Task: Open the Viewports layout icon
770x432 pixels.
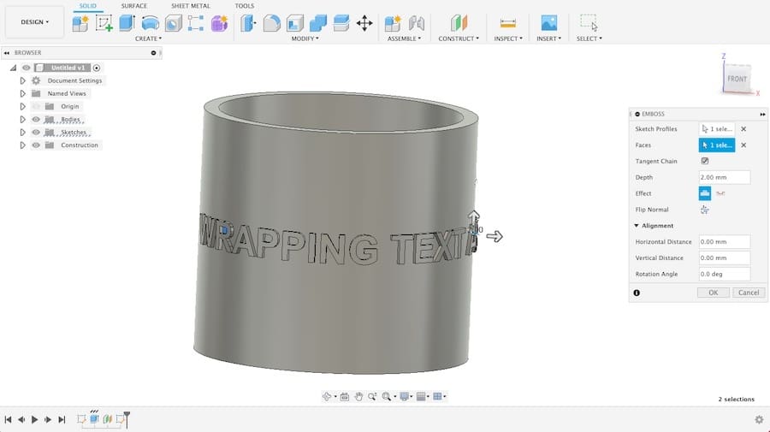Action: (x=437, y=396)
